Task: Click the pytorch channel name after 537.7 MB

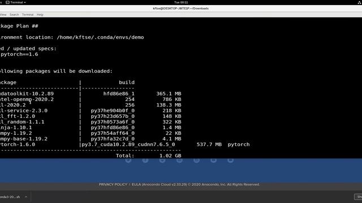Action: click(x=239, y=144)
